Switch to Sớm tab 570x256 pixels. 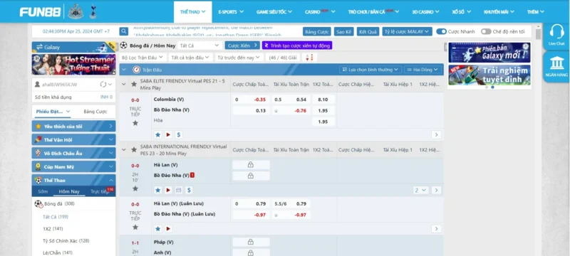(43, 191)
